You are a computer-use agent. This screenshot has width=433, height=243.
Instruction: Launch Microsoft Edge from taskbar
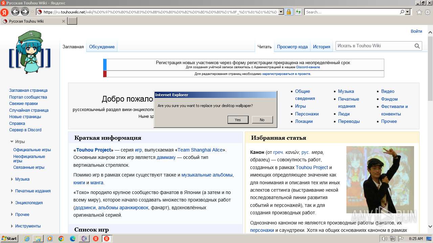(x=73, y=239)
